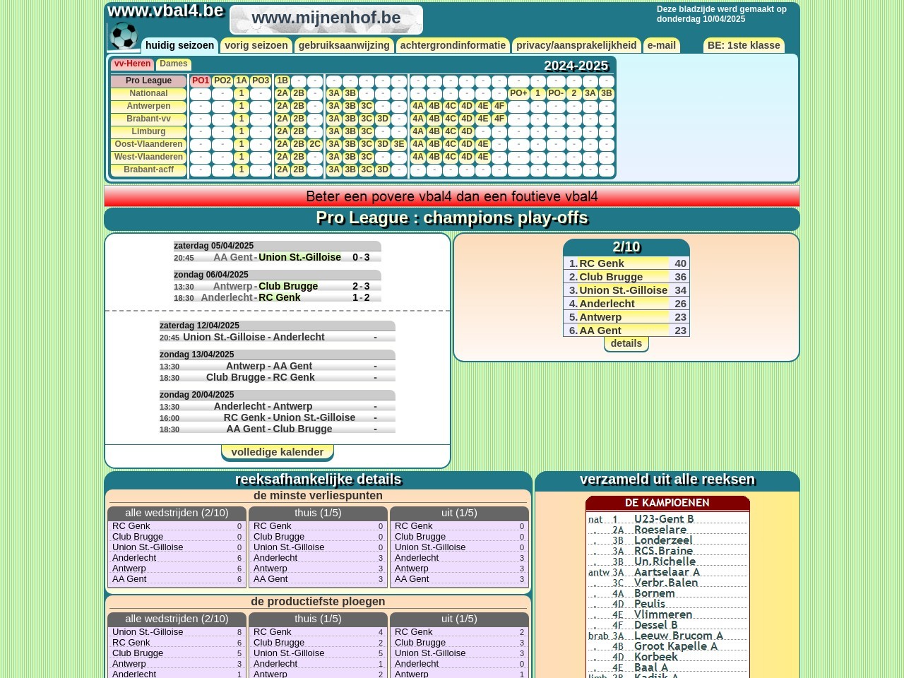Switch to the huidig seizoen tab
This screenshot has height=678, width=904.
179,45
